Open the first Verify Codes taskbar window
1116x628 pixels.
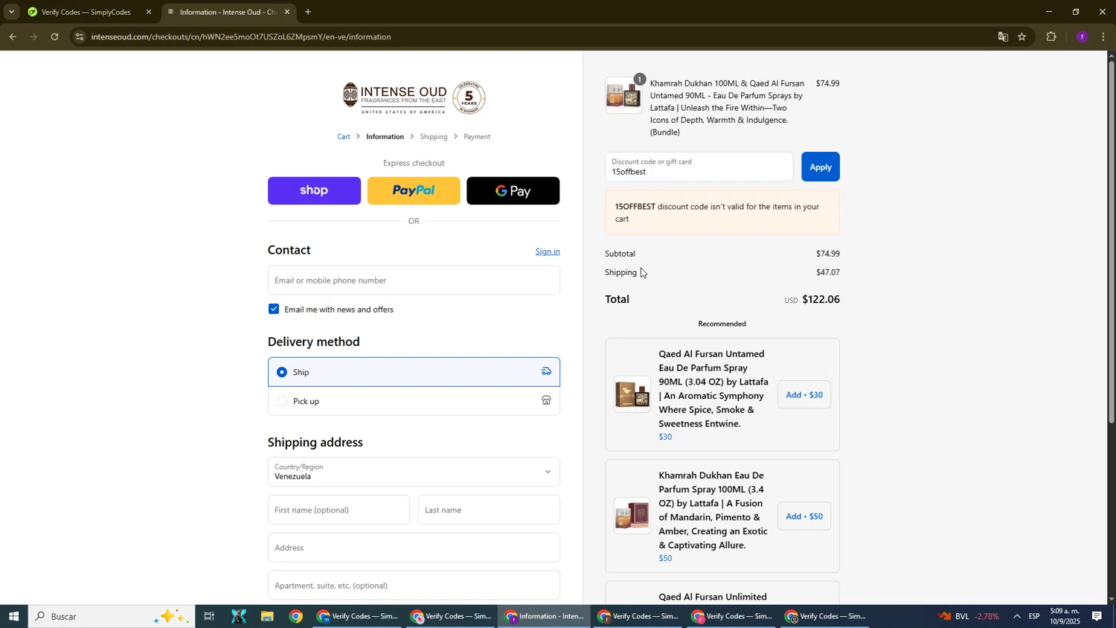pos(359,616)
